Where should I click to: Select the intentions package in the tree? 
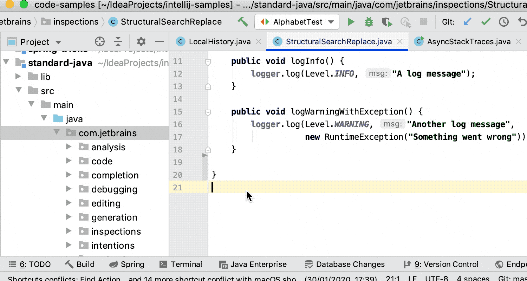[113, 246]
